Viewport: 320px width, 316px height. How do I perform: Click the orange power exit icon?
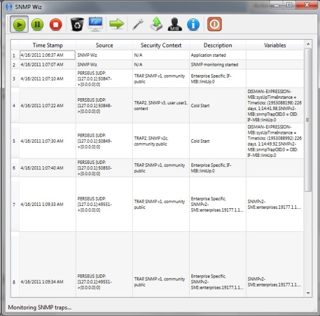215,24
